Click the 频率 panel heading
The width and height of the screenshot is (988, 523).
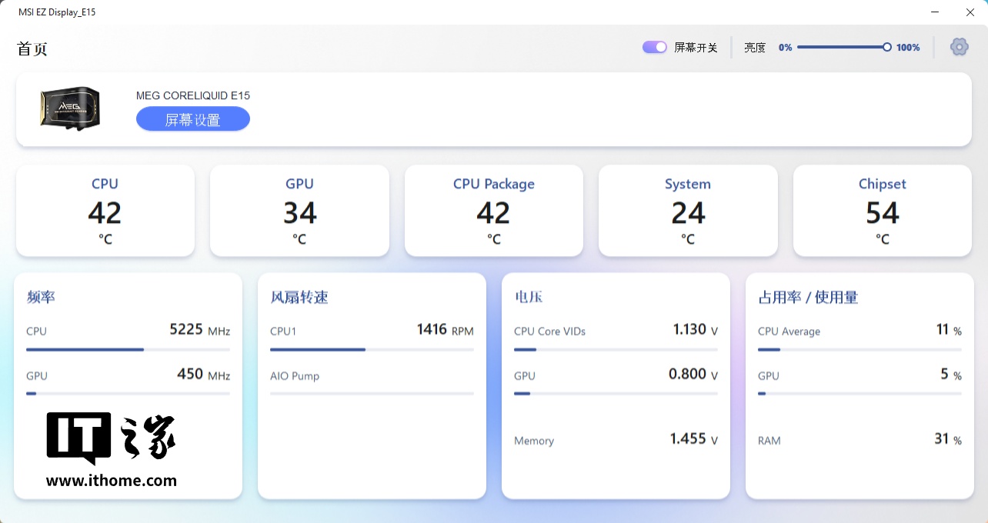coord(41,297)
